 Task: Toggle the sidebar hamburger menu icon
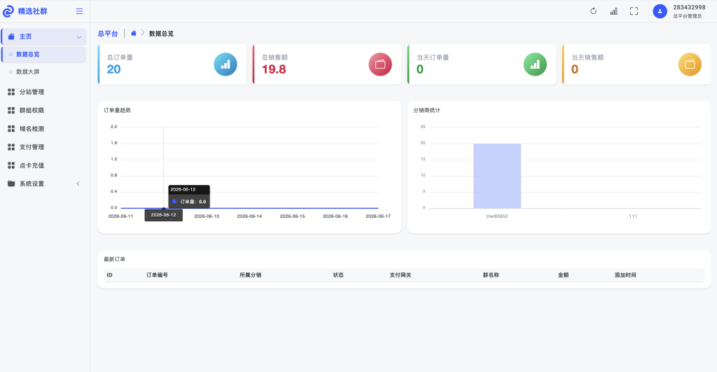(x=80, y=11)
